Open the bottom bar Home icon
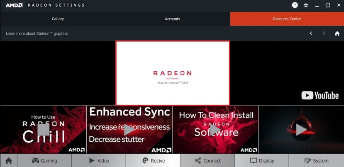This screenshot has width=344, height=167. point(9,161)
